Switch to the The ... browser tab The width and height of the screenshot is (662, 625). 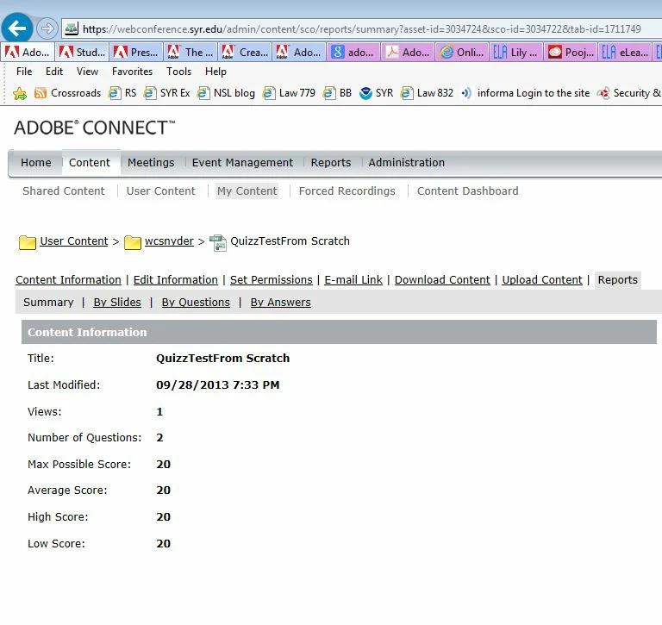[x=190, y=52]
